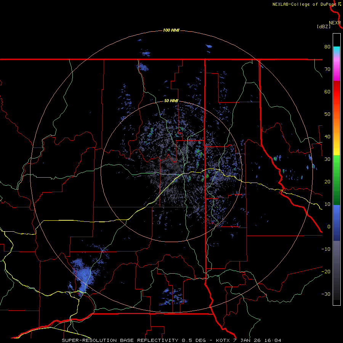The width and height of the screenshot is (343, 343).
Task: Click the 16:04 timestamp in the caption
Action: 274,340
